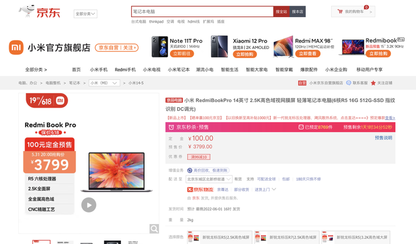Click 立即抢购 under Redmibook Pro
The height and width of the screenshot is (244, 416).
pos(378,54)
